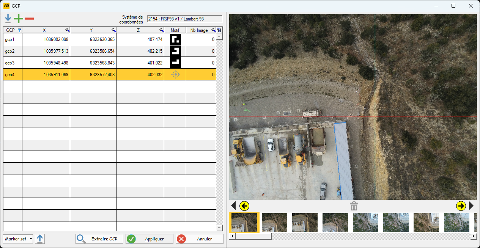
Task: Advance images with the yellow right arrow
Action: (x=461, y=206)
